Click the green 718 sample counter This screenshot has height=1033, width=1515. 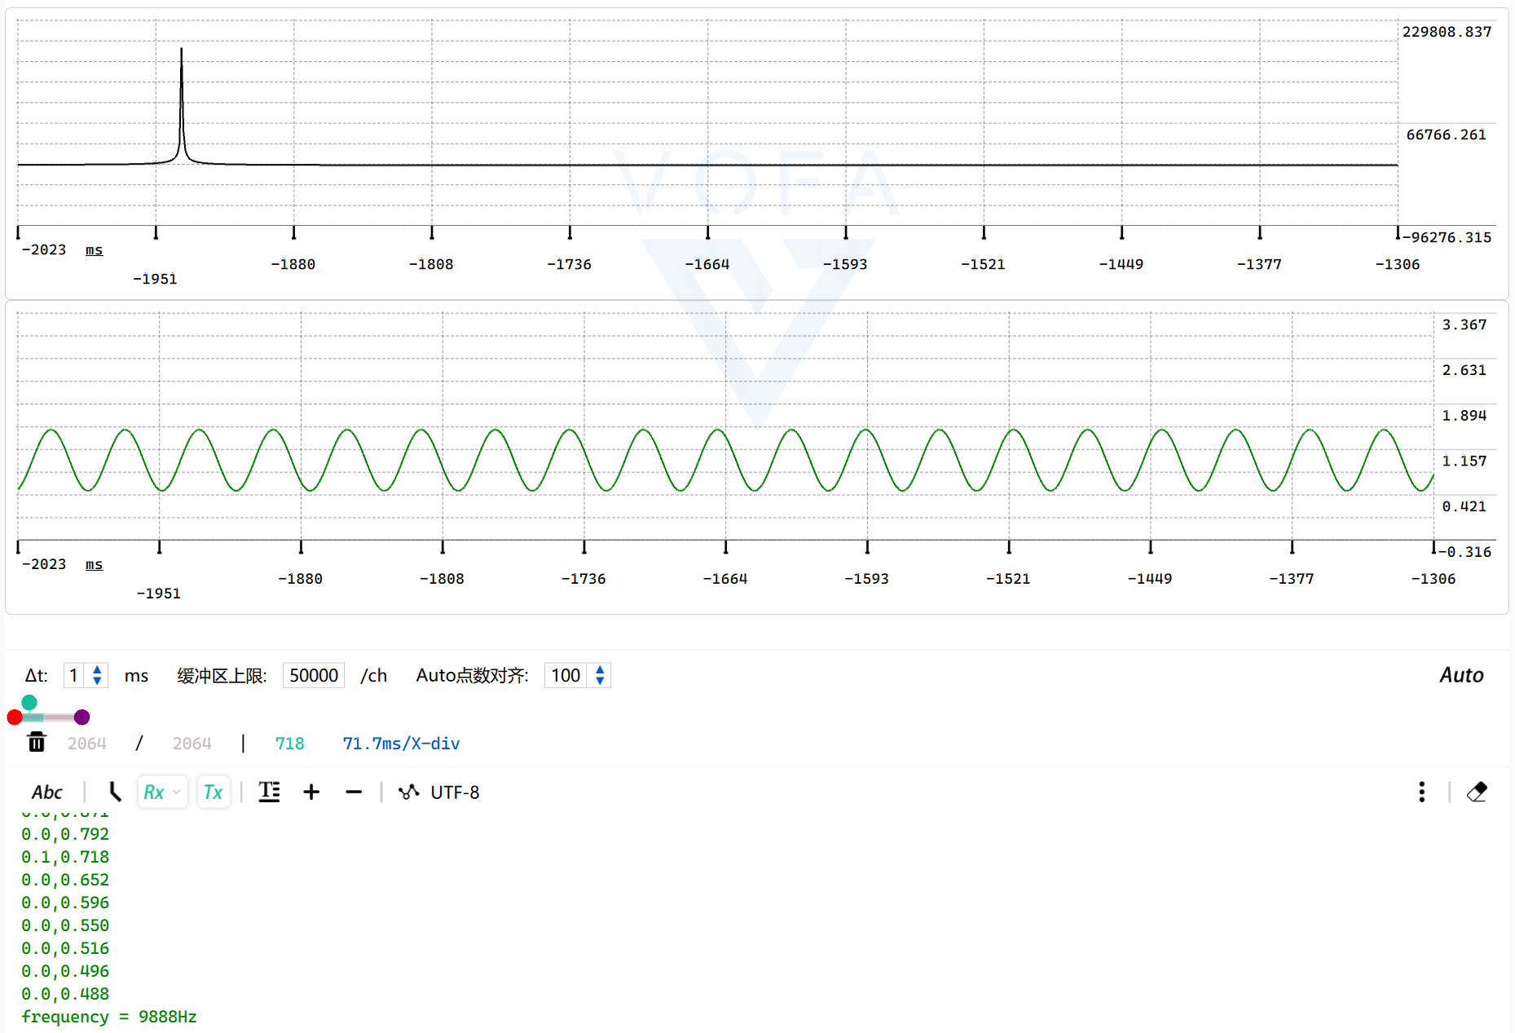point(289,743)
